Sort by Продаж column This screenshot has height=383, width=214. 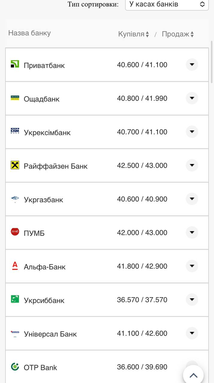click(x=178, y=34)
